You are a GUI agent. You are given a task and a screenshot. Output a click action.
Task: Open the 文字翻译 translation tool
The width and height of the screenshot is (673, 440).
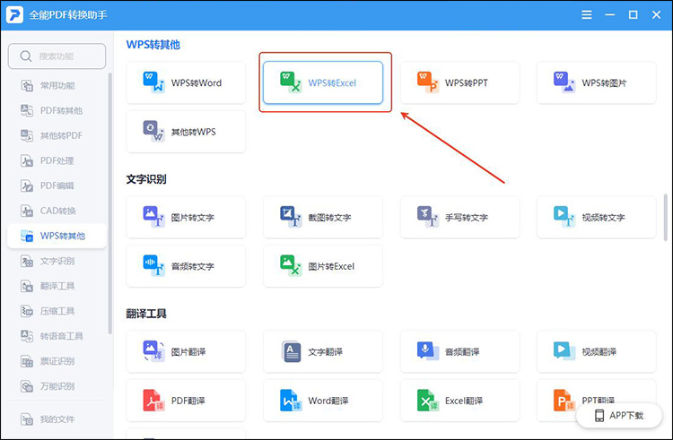click(x=323, y=352)
